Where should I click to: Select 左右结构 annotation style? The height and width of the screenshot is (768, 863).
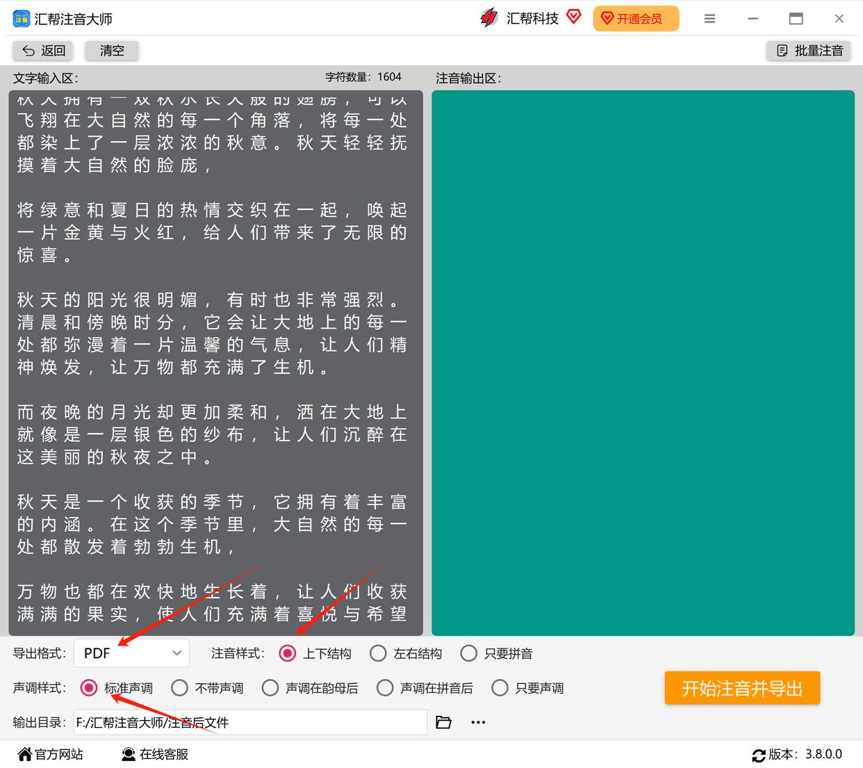pyautogui.click(x=406, y=653)
